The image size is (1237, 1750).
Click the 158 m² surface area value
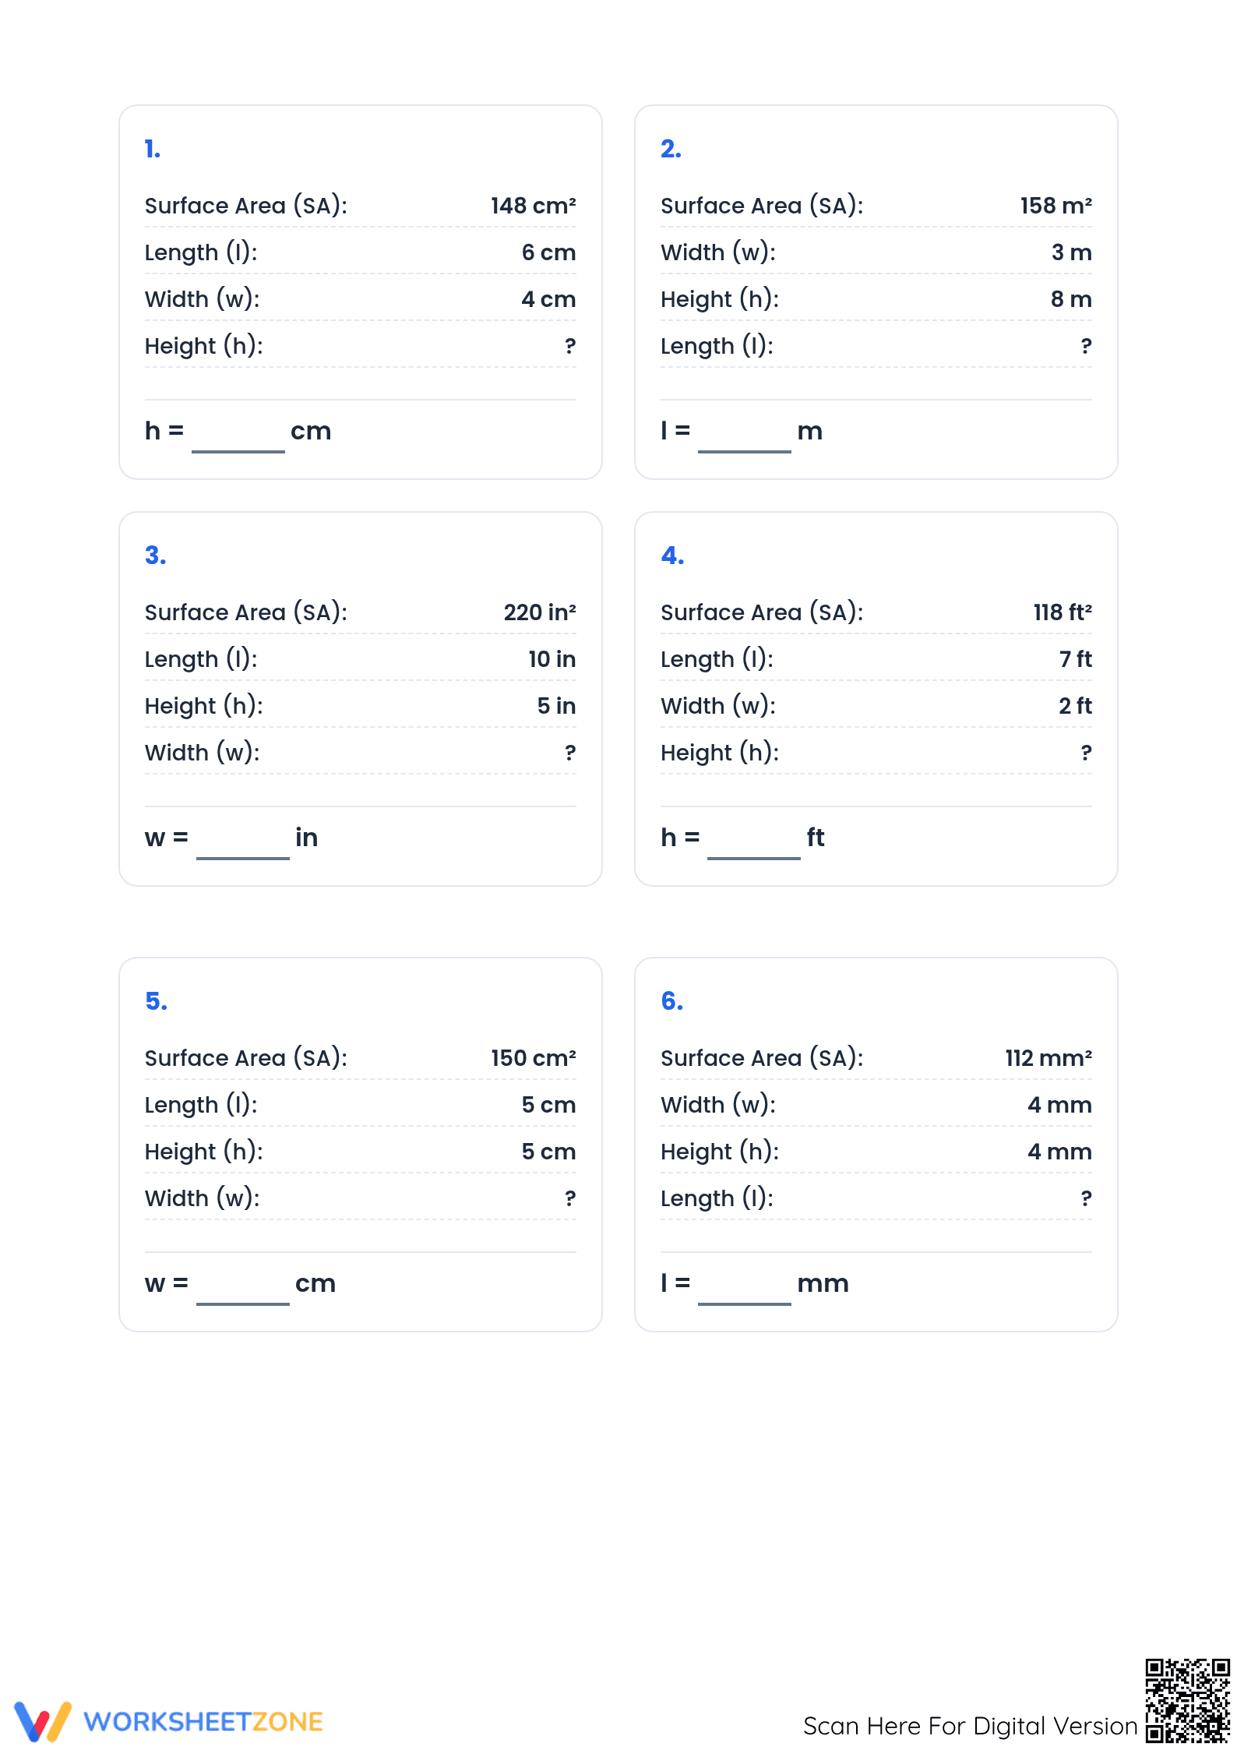coord(1056,206)
